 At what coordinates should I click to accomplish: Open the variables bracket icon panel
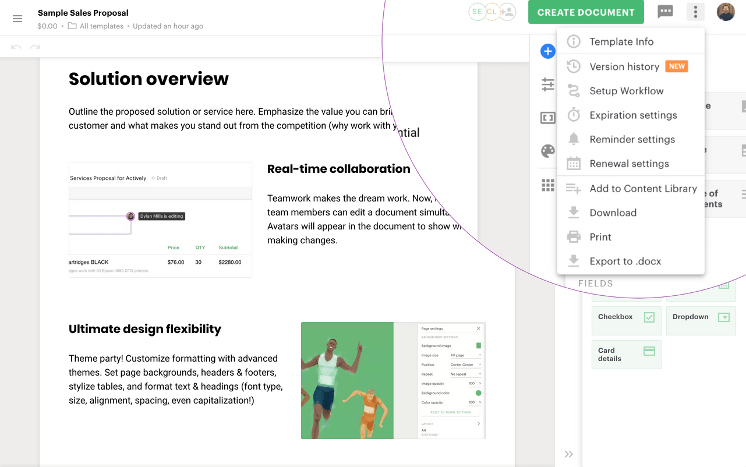[x=548, y=118]
